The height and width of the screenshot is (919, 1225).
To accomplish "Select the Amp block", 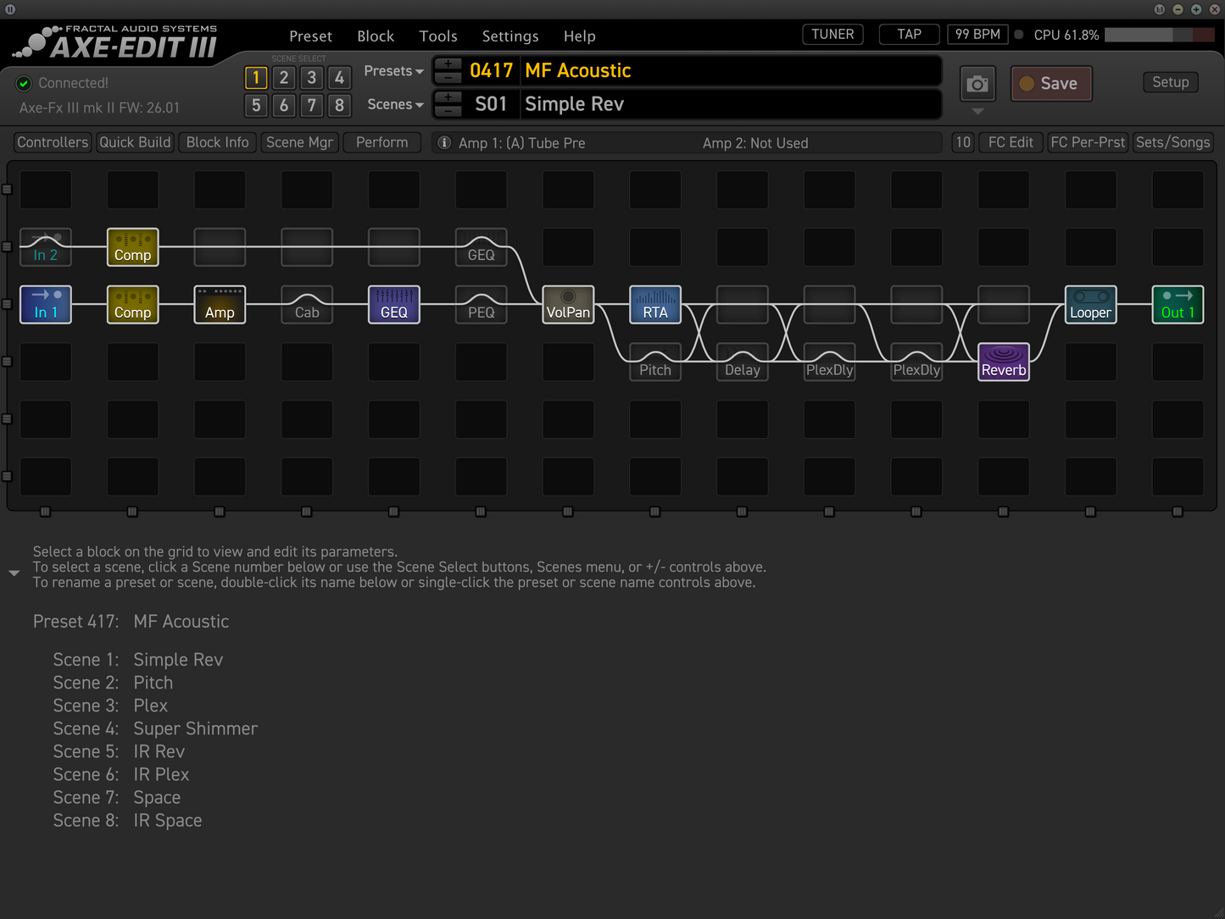I will click(220, 305).
